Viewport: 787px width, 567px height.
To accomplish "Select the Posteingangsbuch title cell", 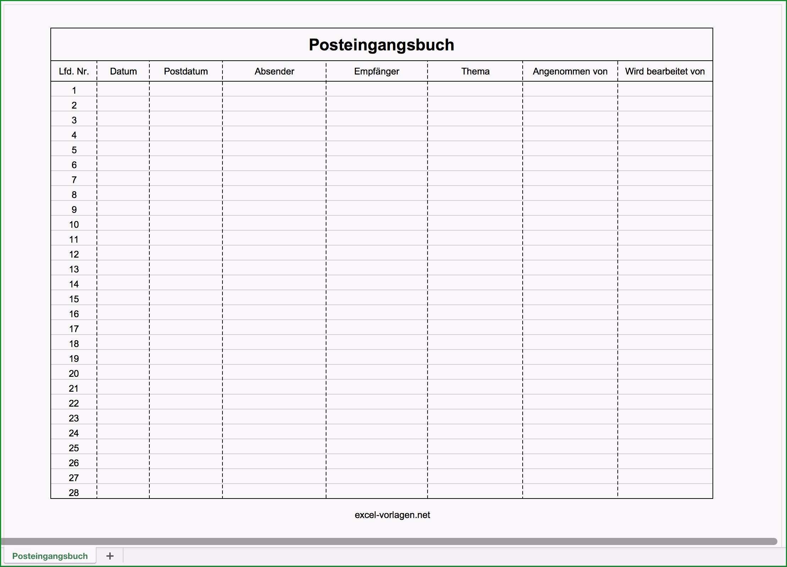I will [382, 45].
